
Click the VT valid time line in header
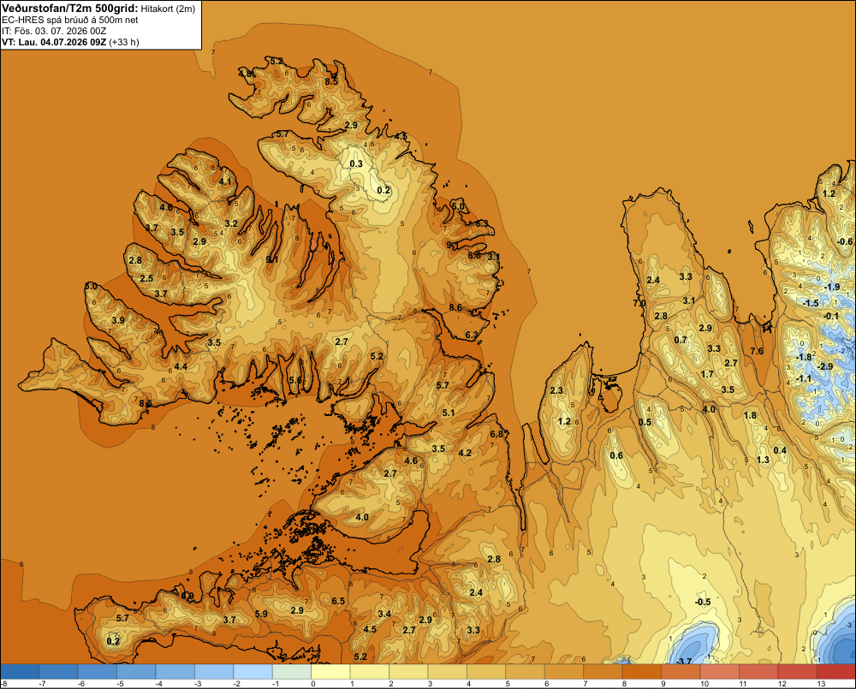70,42
